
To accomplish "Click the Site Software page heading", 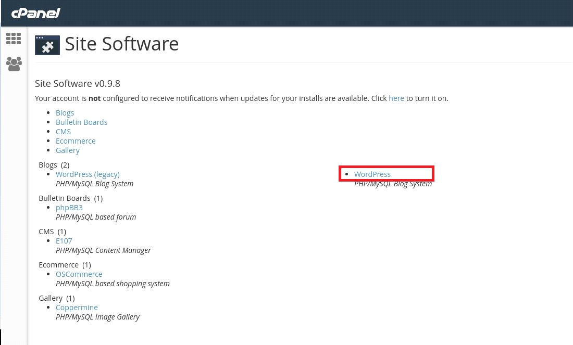I will [x=121, y=43].
